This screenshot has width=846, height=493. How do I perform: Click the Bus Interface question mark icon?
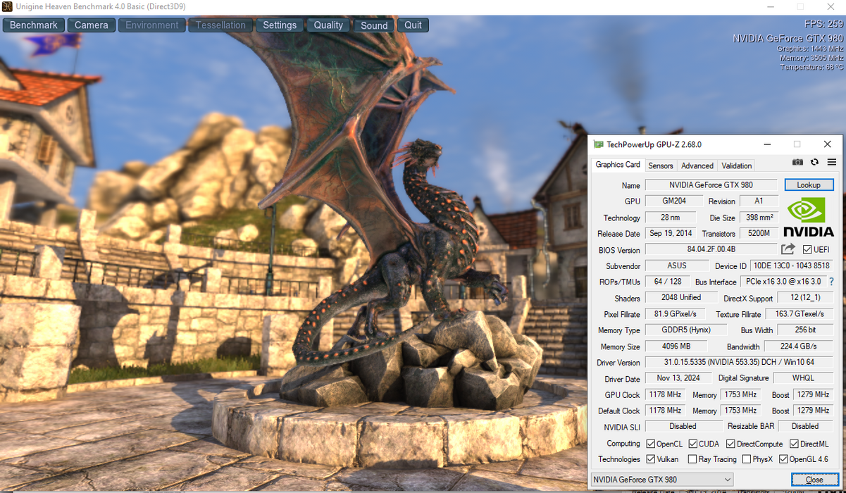831,282
